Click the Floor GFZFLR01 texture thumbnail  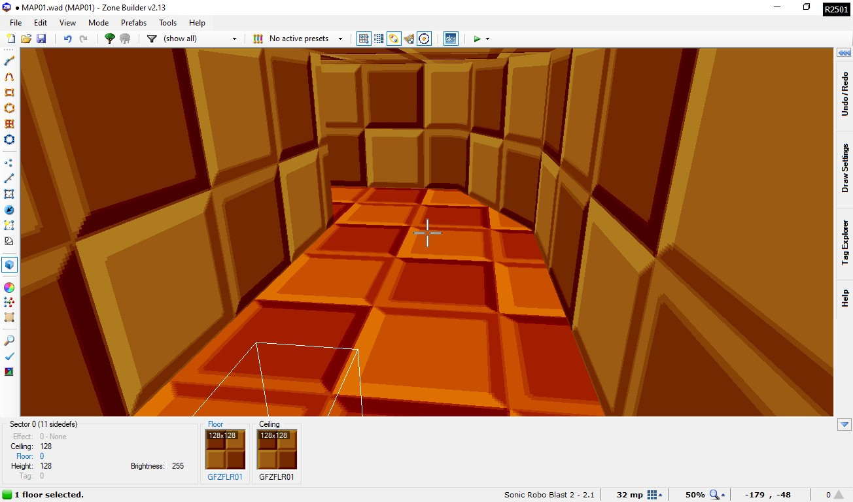[225, 449]
